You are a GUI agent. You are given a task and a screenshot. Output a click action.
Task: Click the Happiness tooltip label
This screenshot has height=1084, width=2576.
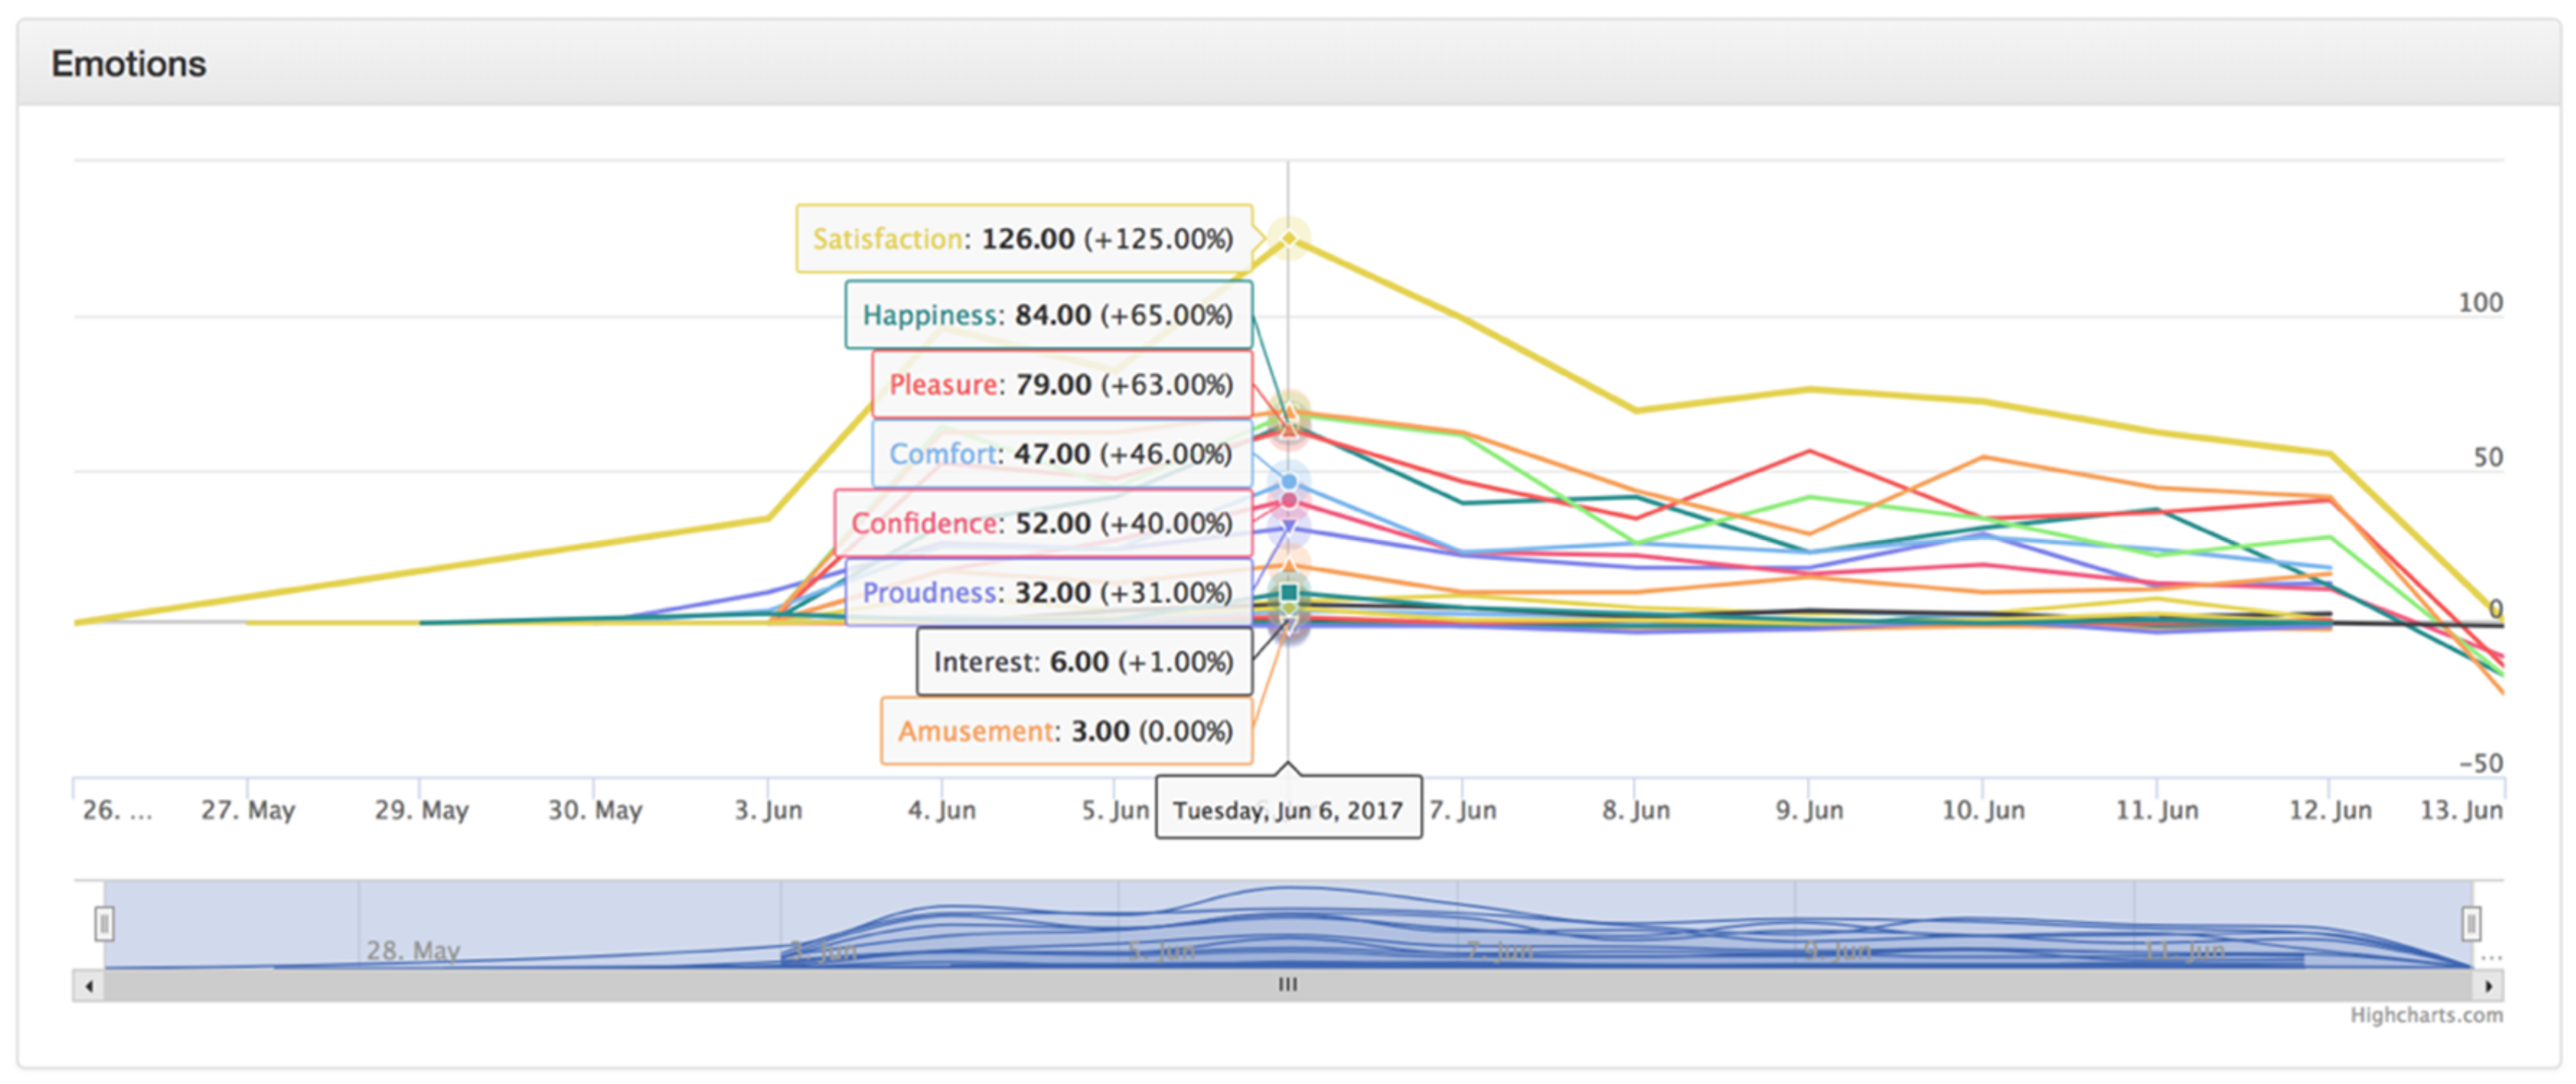coord(1048,315)
